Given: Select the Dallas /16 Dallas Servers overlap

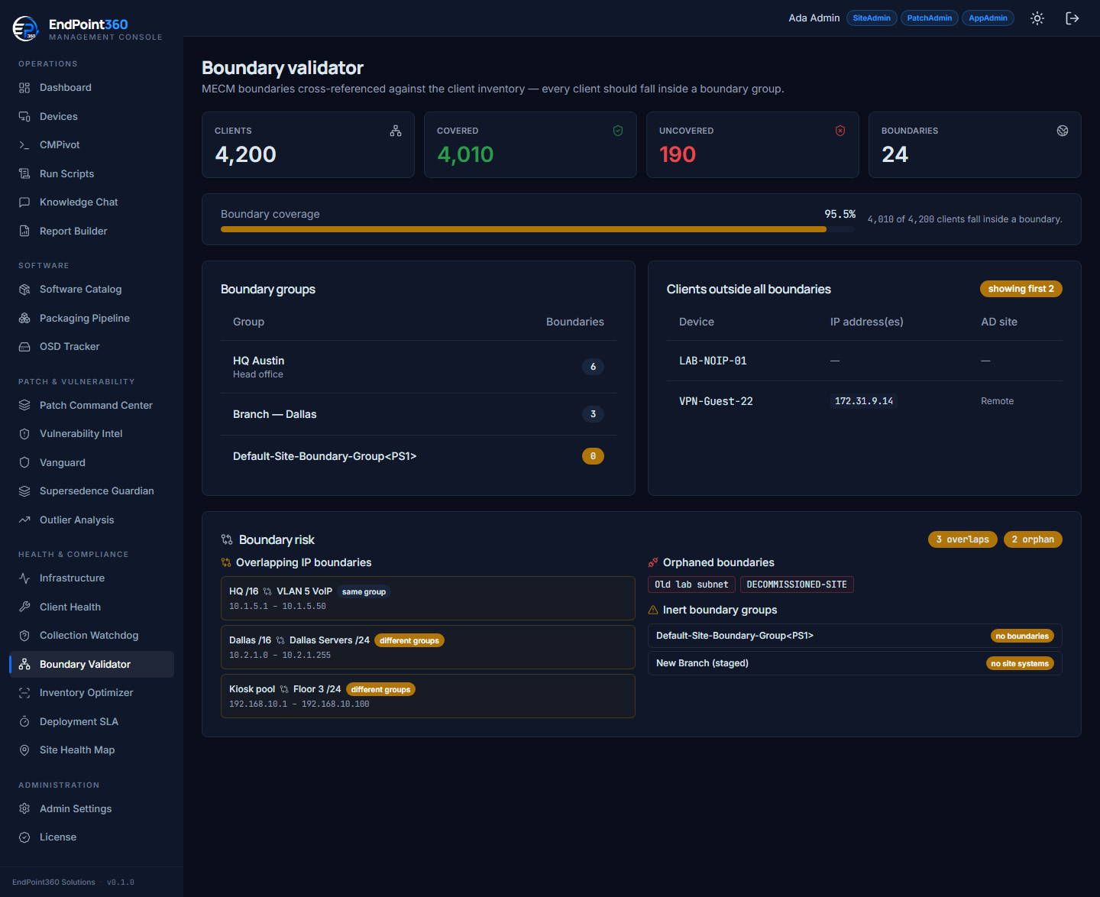Looking at the screenshot, I should click(x=428, y=647).
